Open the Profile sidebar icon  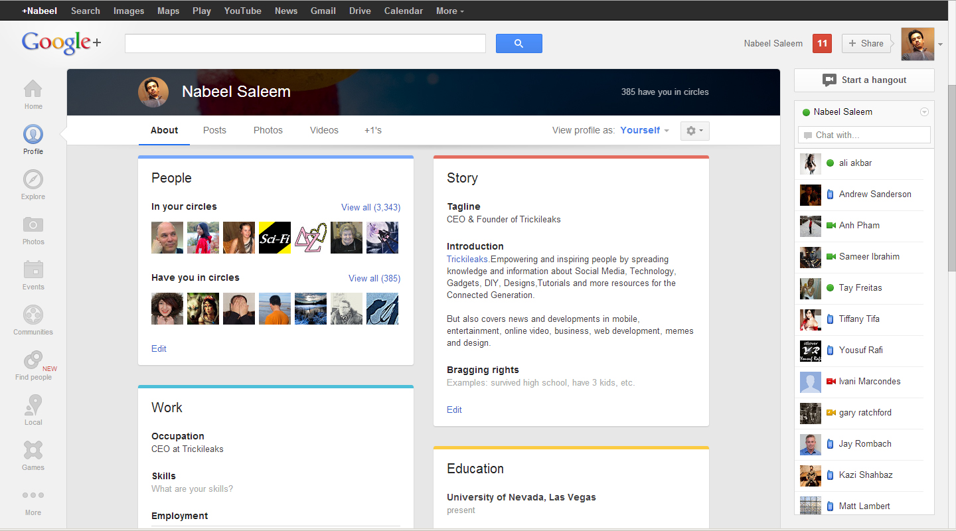[x=33, y=140]
